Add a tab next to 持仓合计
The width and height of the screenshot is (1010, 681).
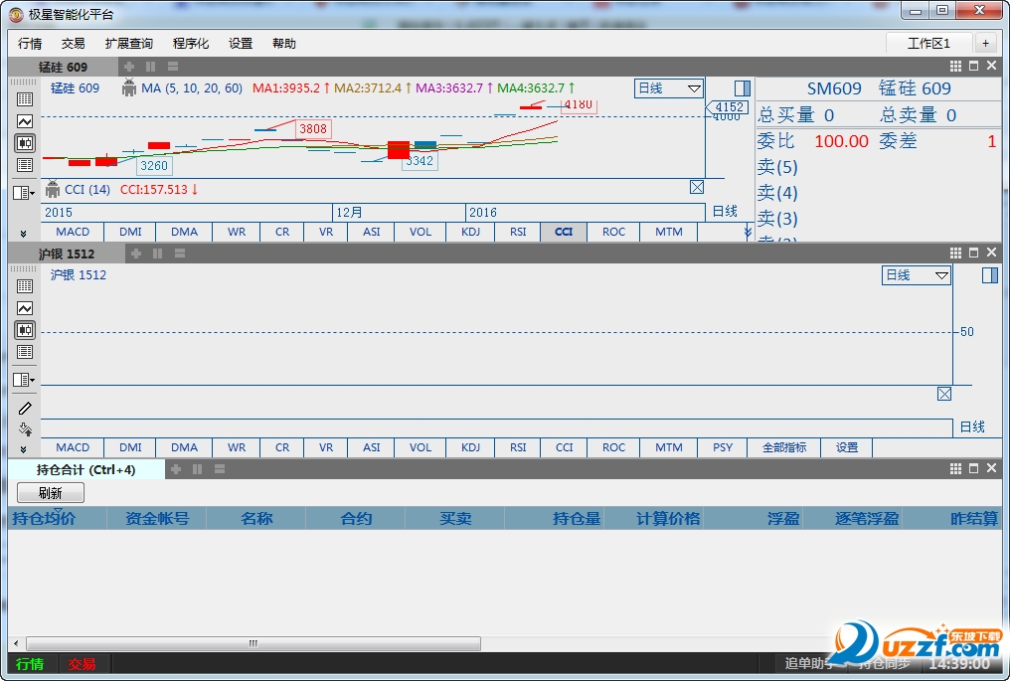(176, 469)
